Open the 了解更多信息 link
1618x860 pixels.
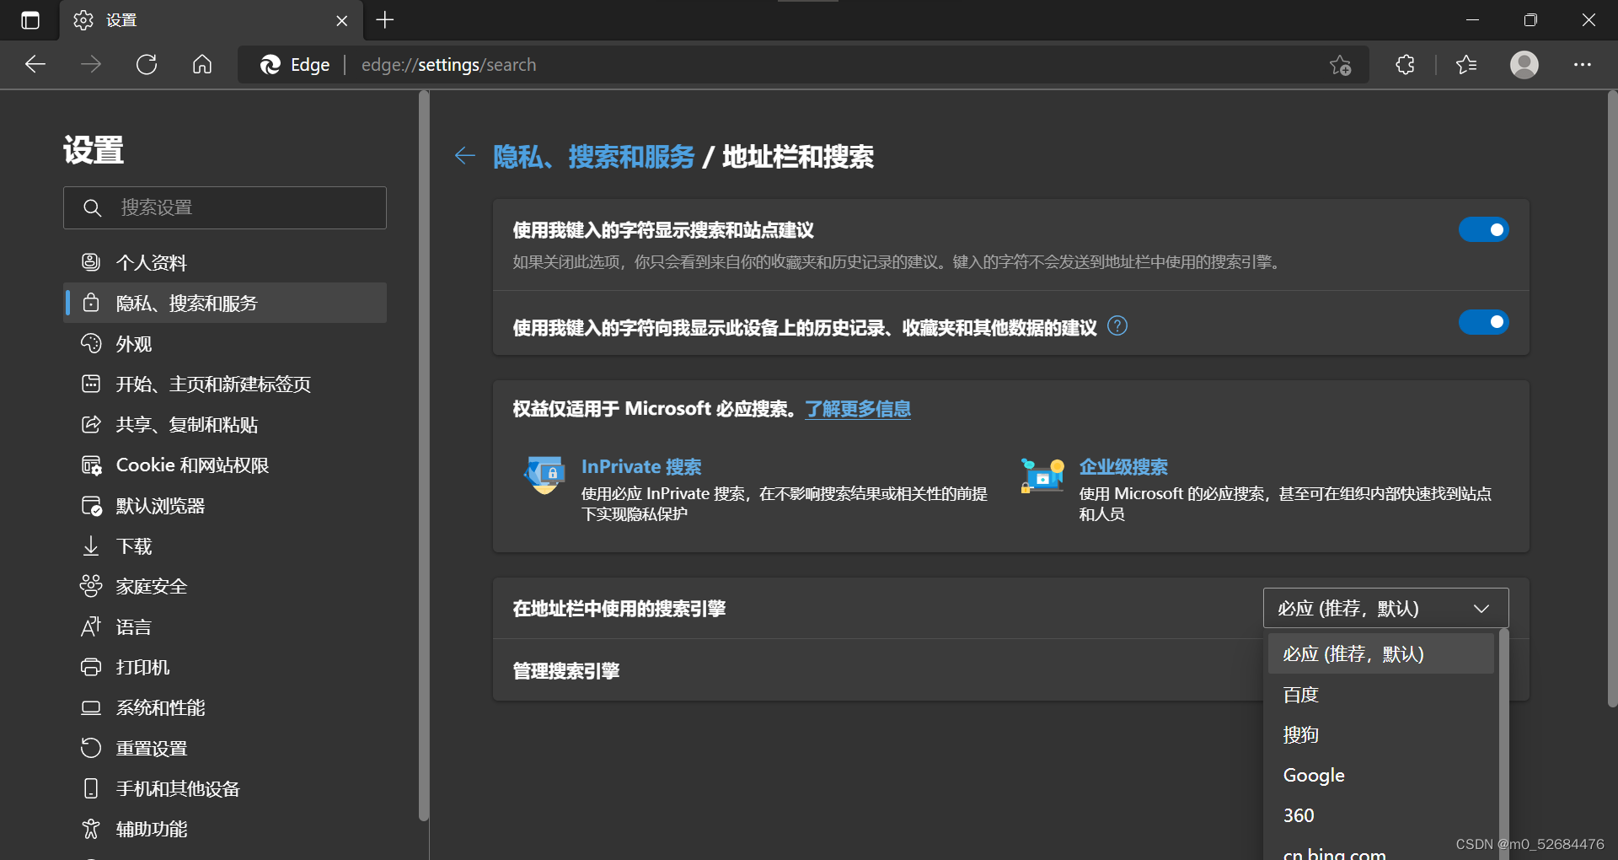tap(858, 409)
